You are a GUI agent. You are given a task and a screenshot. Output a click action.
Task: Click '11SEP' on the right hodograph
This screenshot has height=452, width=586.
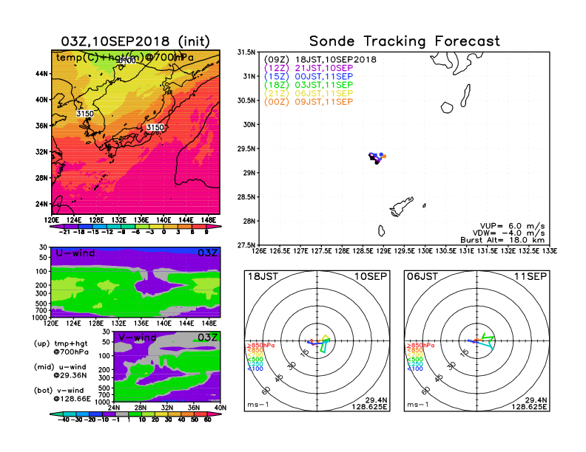pyautogui.click(x=531, y=276)
